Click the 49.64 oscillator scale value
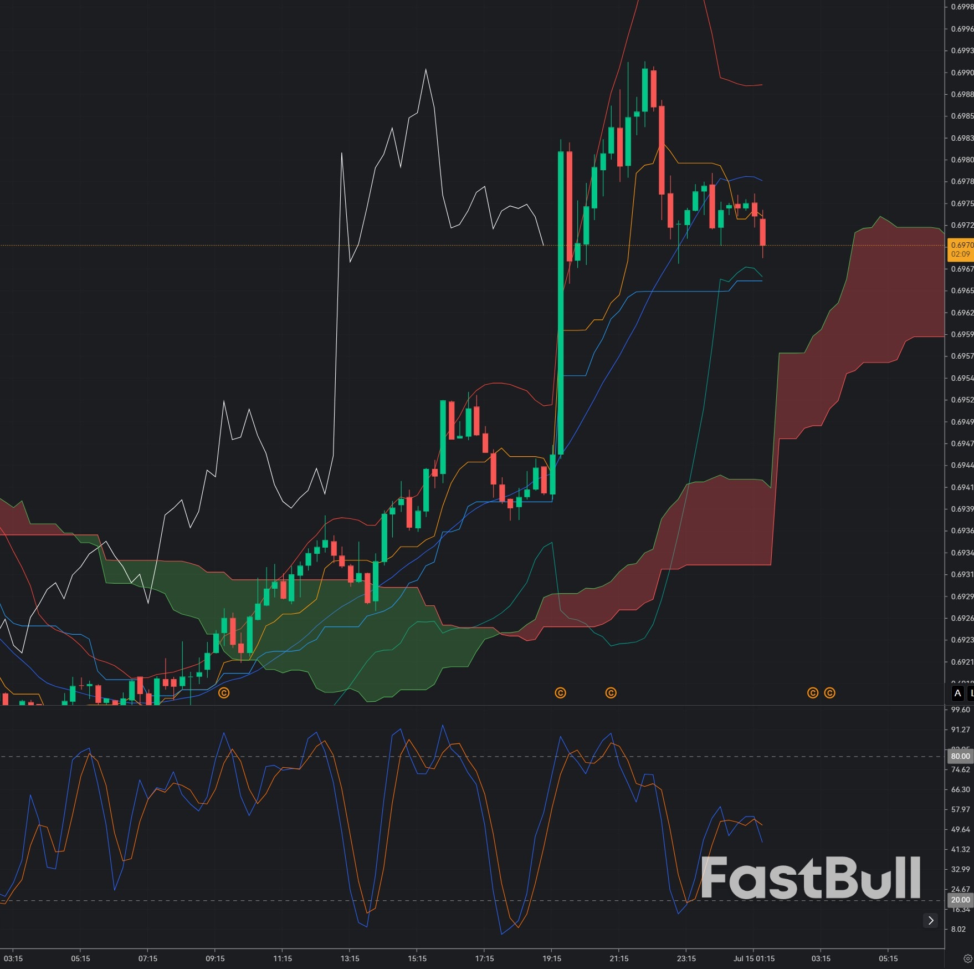Screen dimensions: 974x969 pyautogui.click(x=961, y=829)
